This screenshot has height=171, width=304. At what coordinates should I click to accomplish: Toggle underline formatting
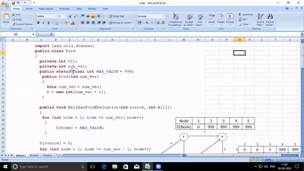(48, 23)
